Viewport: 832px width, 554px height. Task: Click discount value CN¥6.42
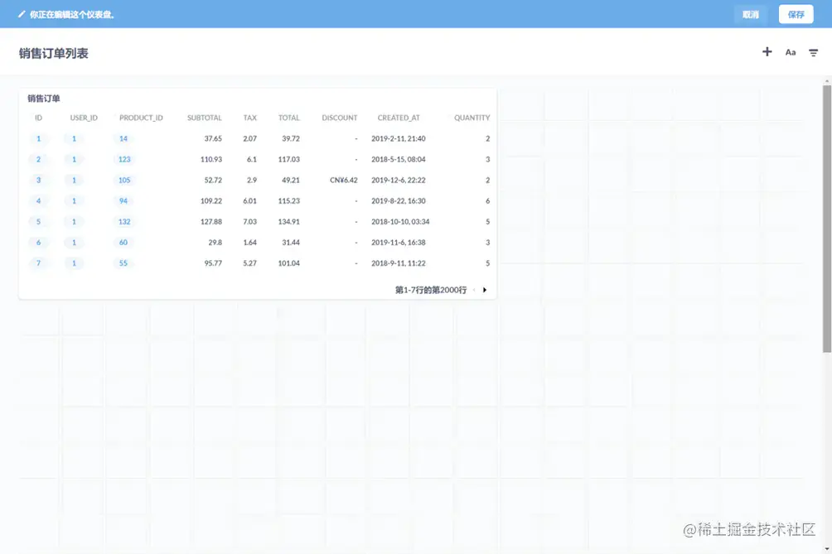click(343, 181)
